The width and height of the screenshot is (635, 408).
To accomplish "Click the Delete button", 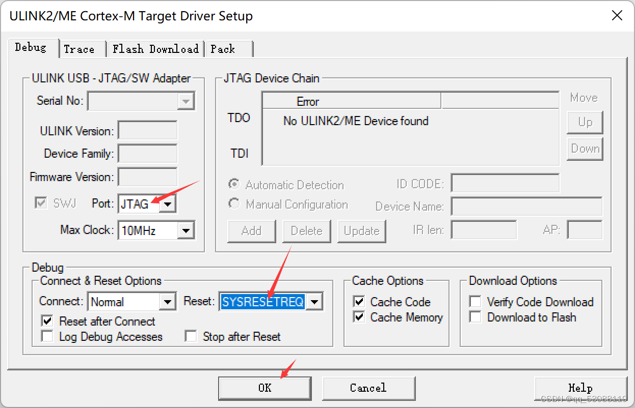I will [x=307, y=231].
